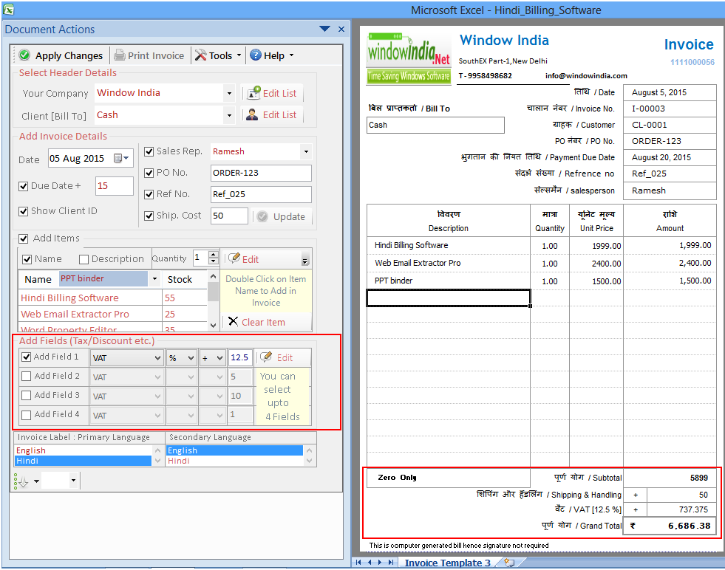Open the Invoice Template 3 sheet tab
Image resolution: width=725 pixels, height=570 pixels.
447,563
